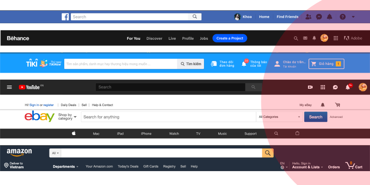
Task: Open Facebook Messenger icon
Action: click(x=319, y=17)
